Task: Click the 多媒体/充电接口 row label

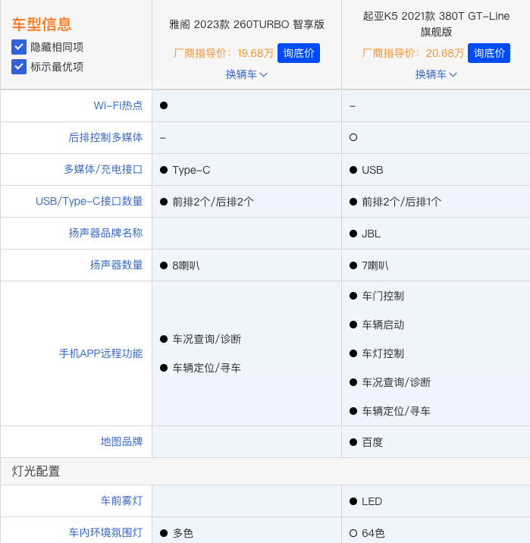Action: click(x=103, y=169)
